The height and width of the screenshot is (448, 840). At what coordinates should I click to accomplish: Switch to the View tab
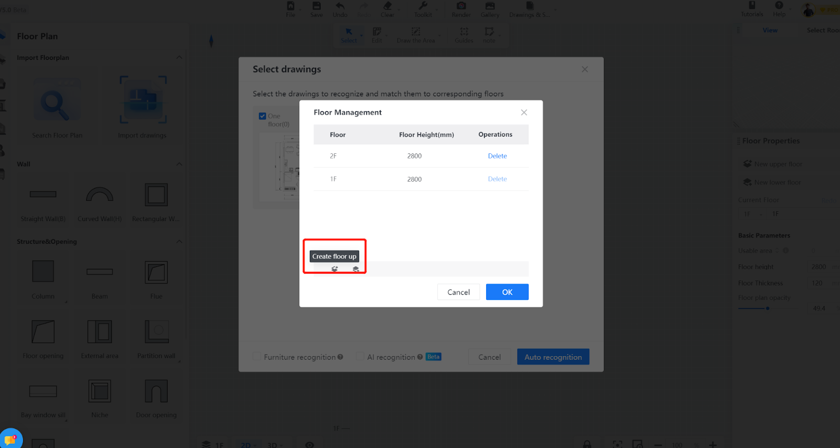770,30
